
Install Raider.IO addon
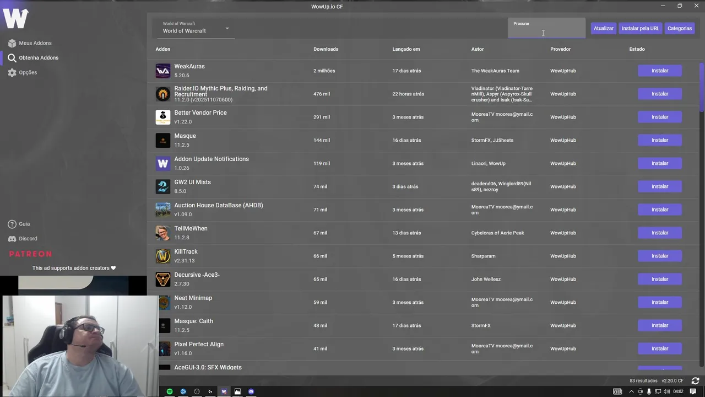point(660,94)
